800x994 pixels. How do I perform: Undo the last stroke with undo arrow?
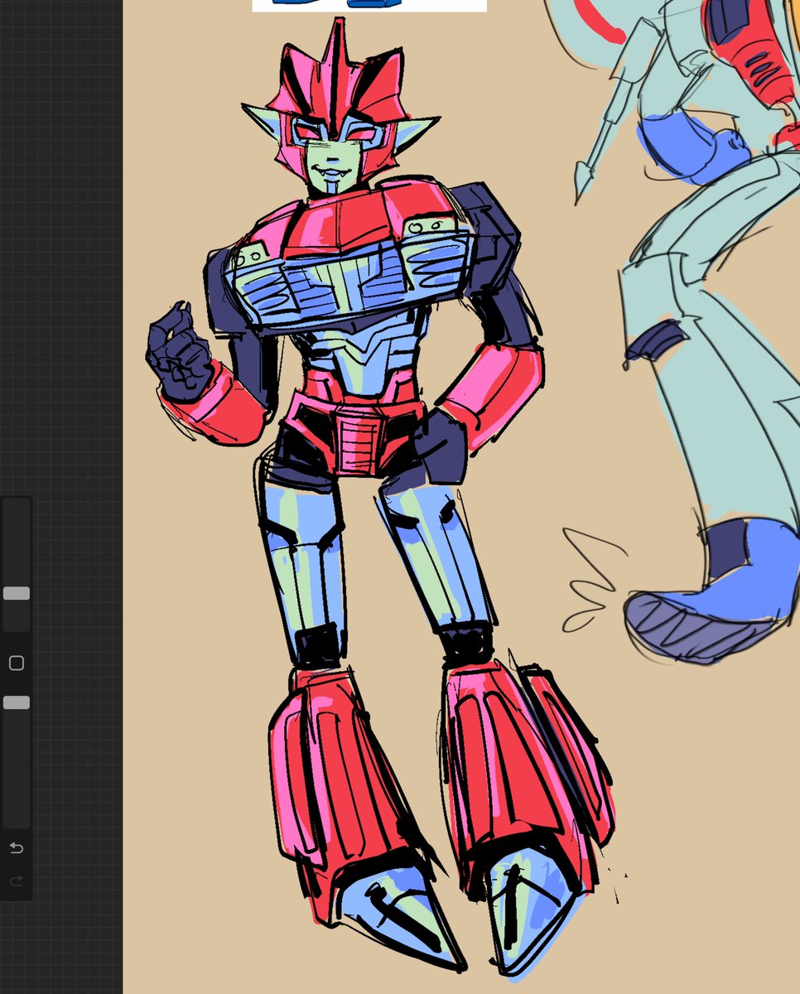click(x=17, y=848)
